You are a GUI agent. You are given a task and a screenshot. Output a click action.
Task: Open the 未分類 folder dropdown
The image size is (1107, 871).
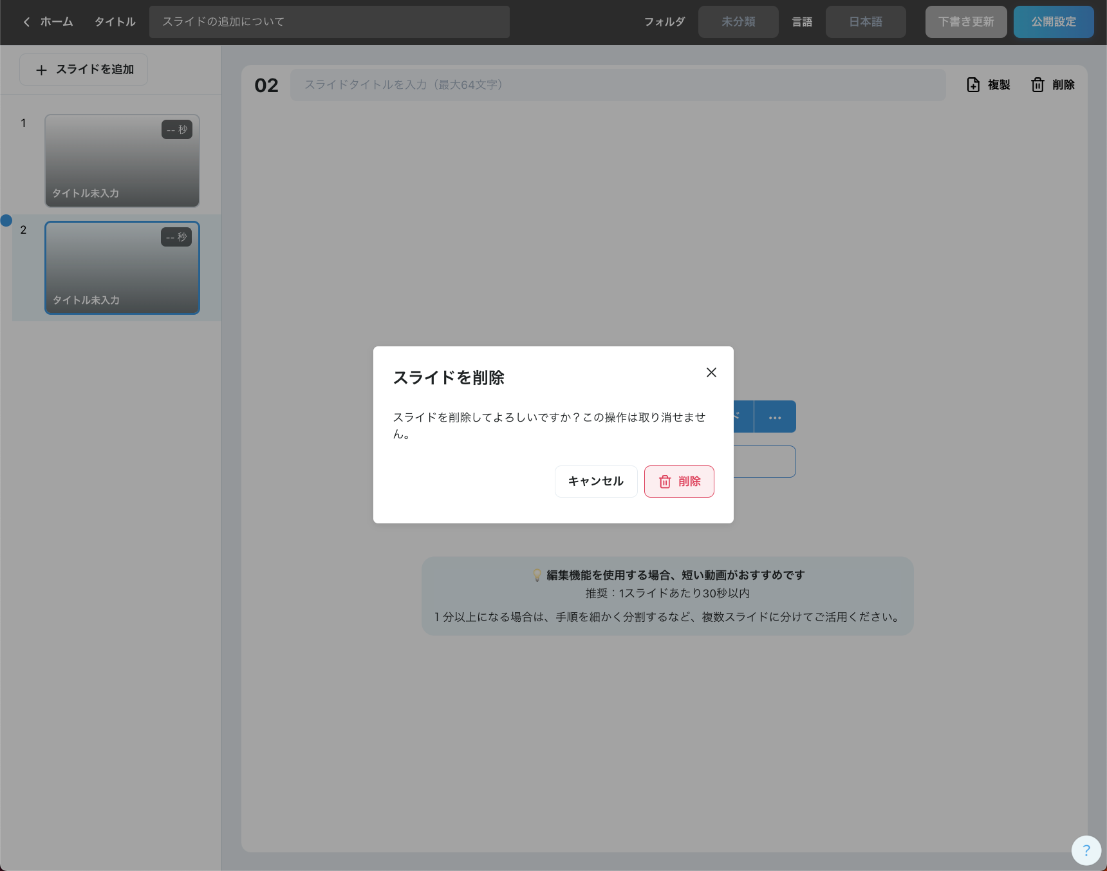click(738, 22)
